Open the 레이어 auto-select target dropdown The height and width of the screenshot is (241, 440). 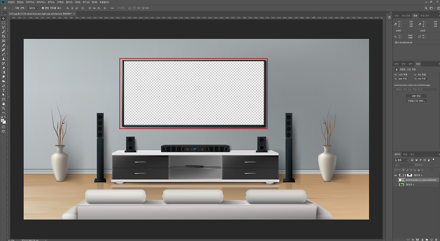(33, 8)
